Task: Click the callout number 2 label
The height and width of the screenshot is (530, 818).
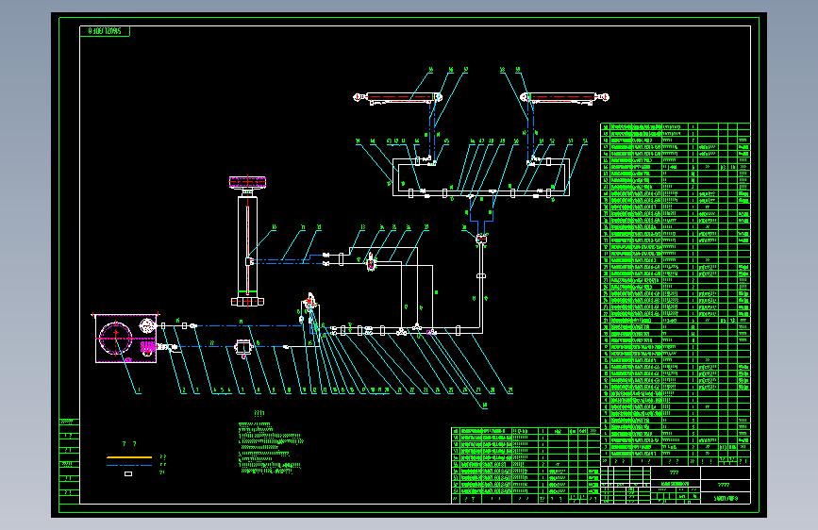Action: pos(183,390)
